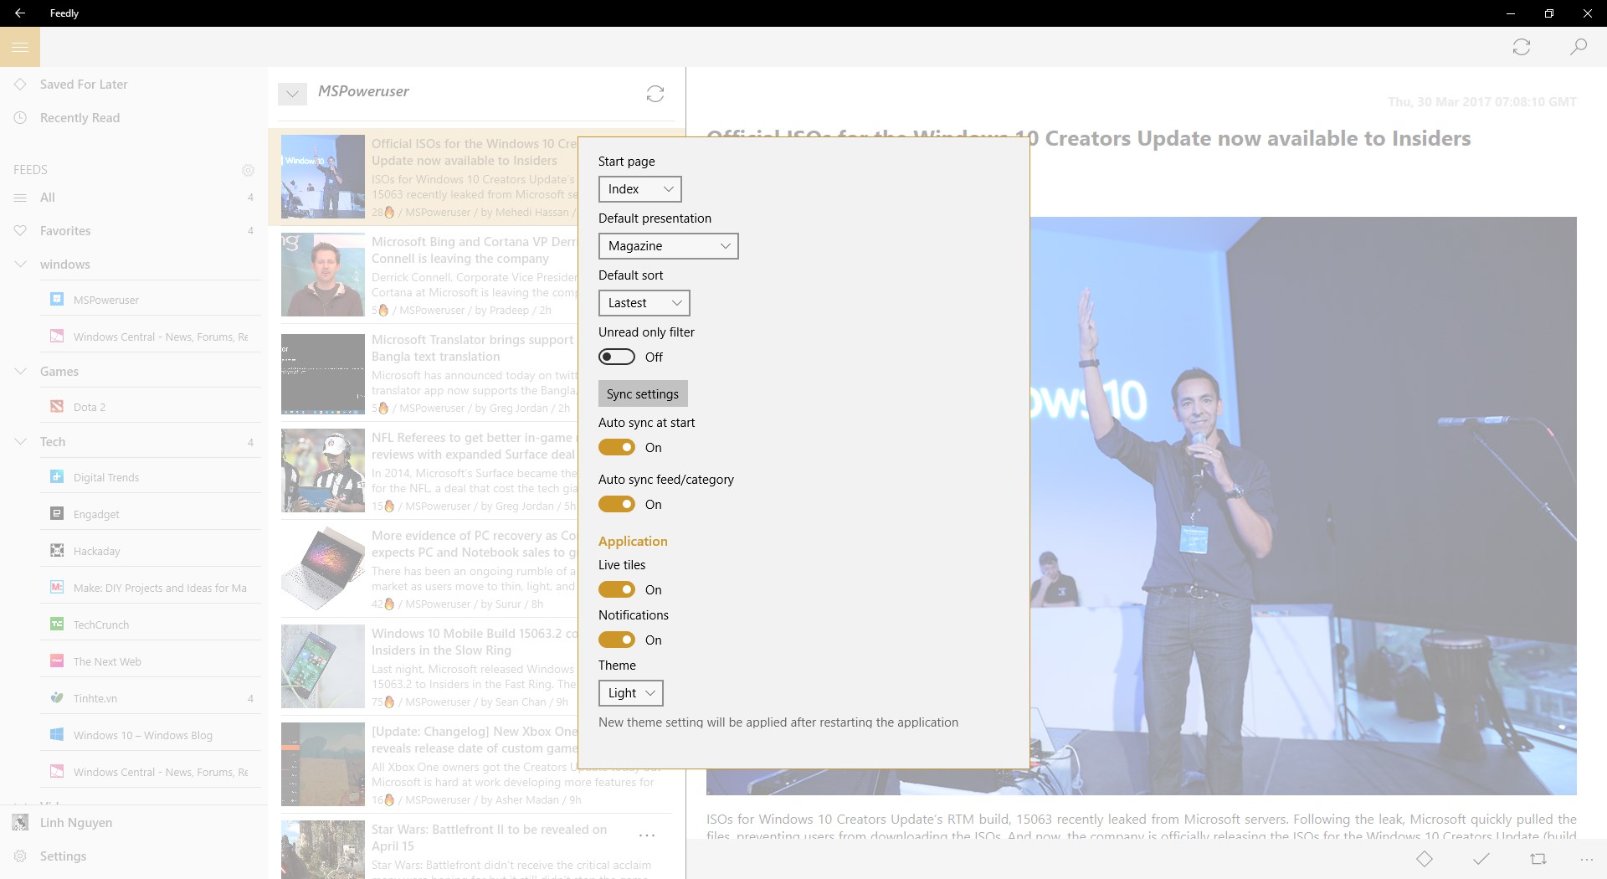Click the Windows 10 – Windows Blog icon
Screen dimensions: 1607x879
point(57,734)
